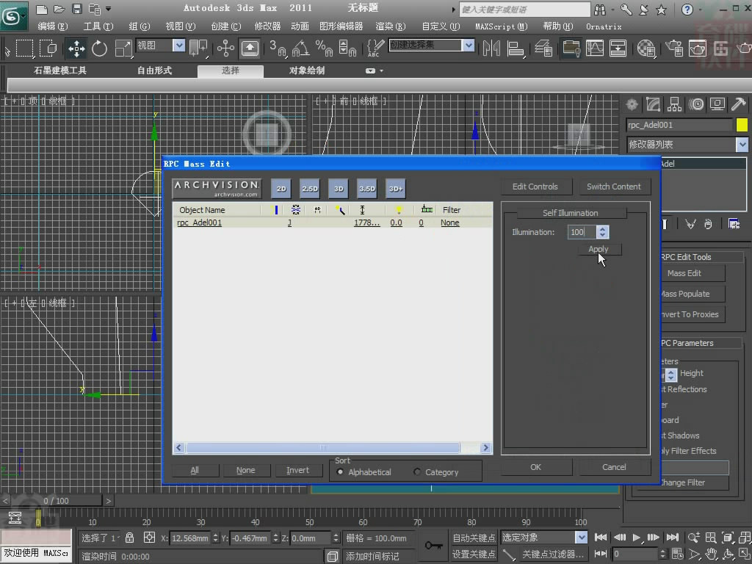Select the Move tool in main toolbar
The width and height of the screenshot is (752, 564).
click(x=76, y=48)
